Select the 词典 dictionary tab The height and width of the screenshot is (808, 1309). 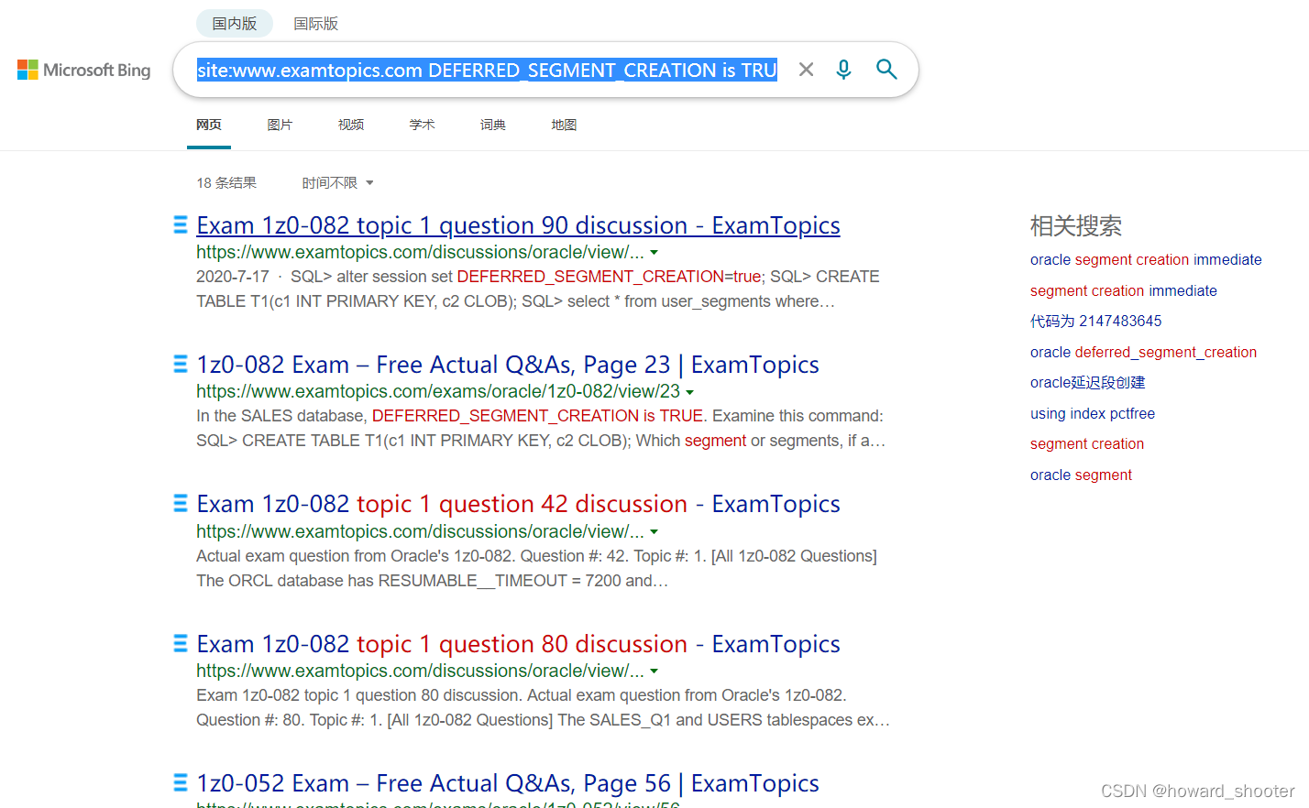tap(493, 125)
